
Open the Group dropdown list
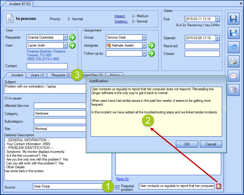(x=144, y=37)
